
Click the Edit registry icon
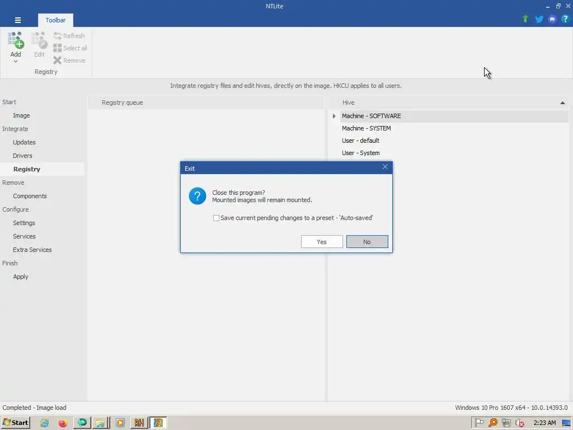[39, 40]
